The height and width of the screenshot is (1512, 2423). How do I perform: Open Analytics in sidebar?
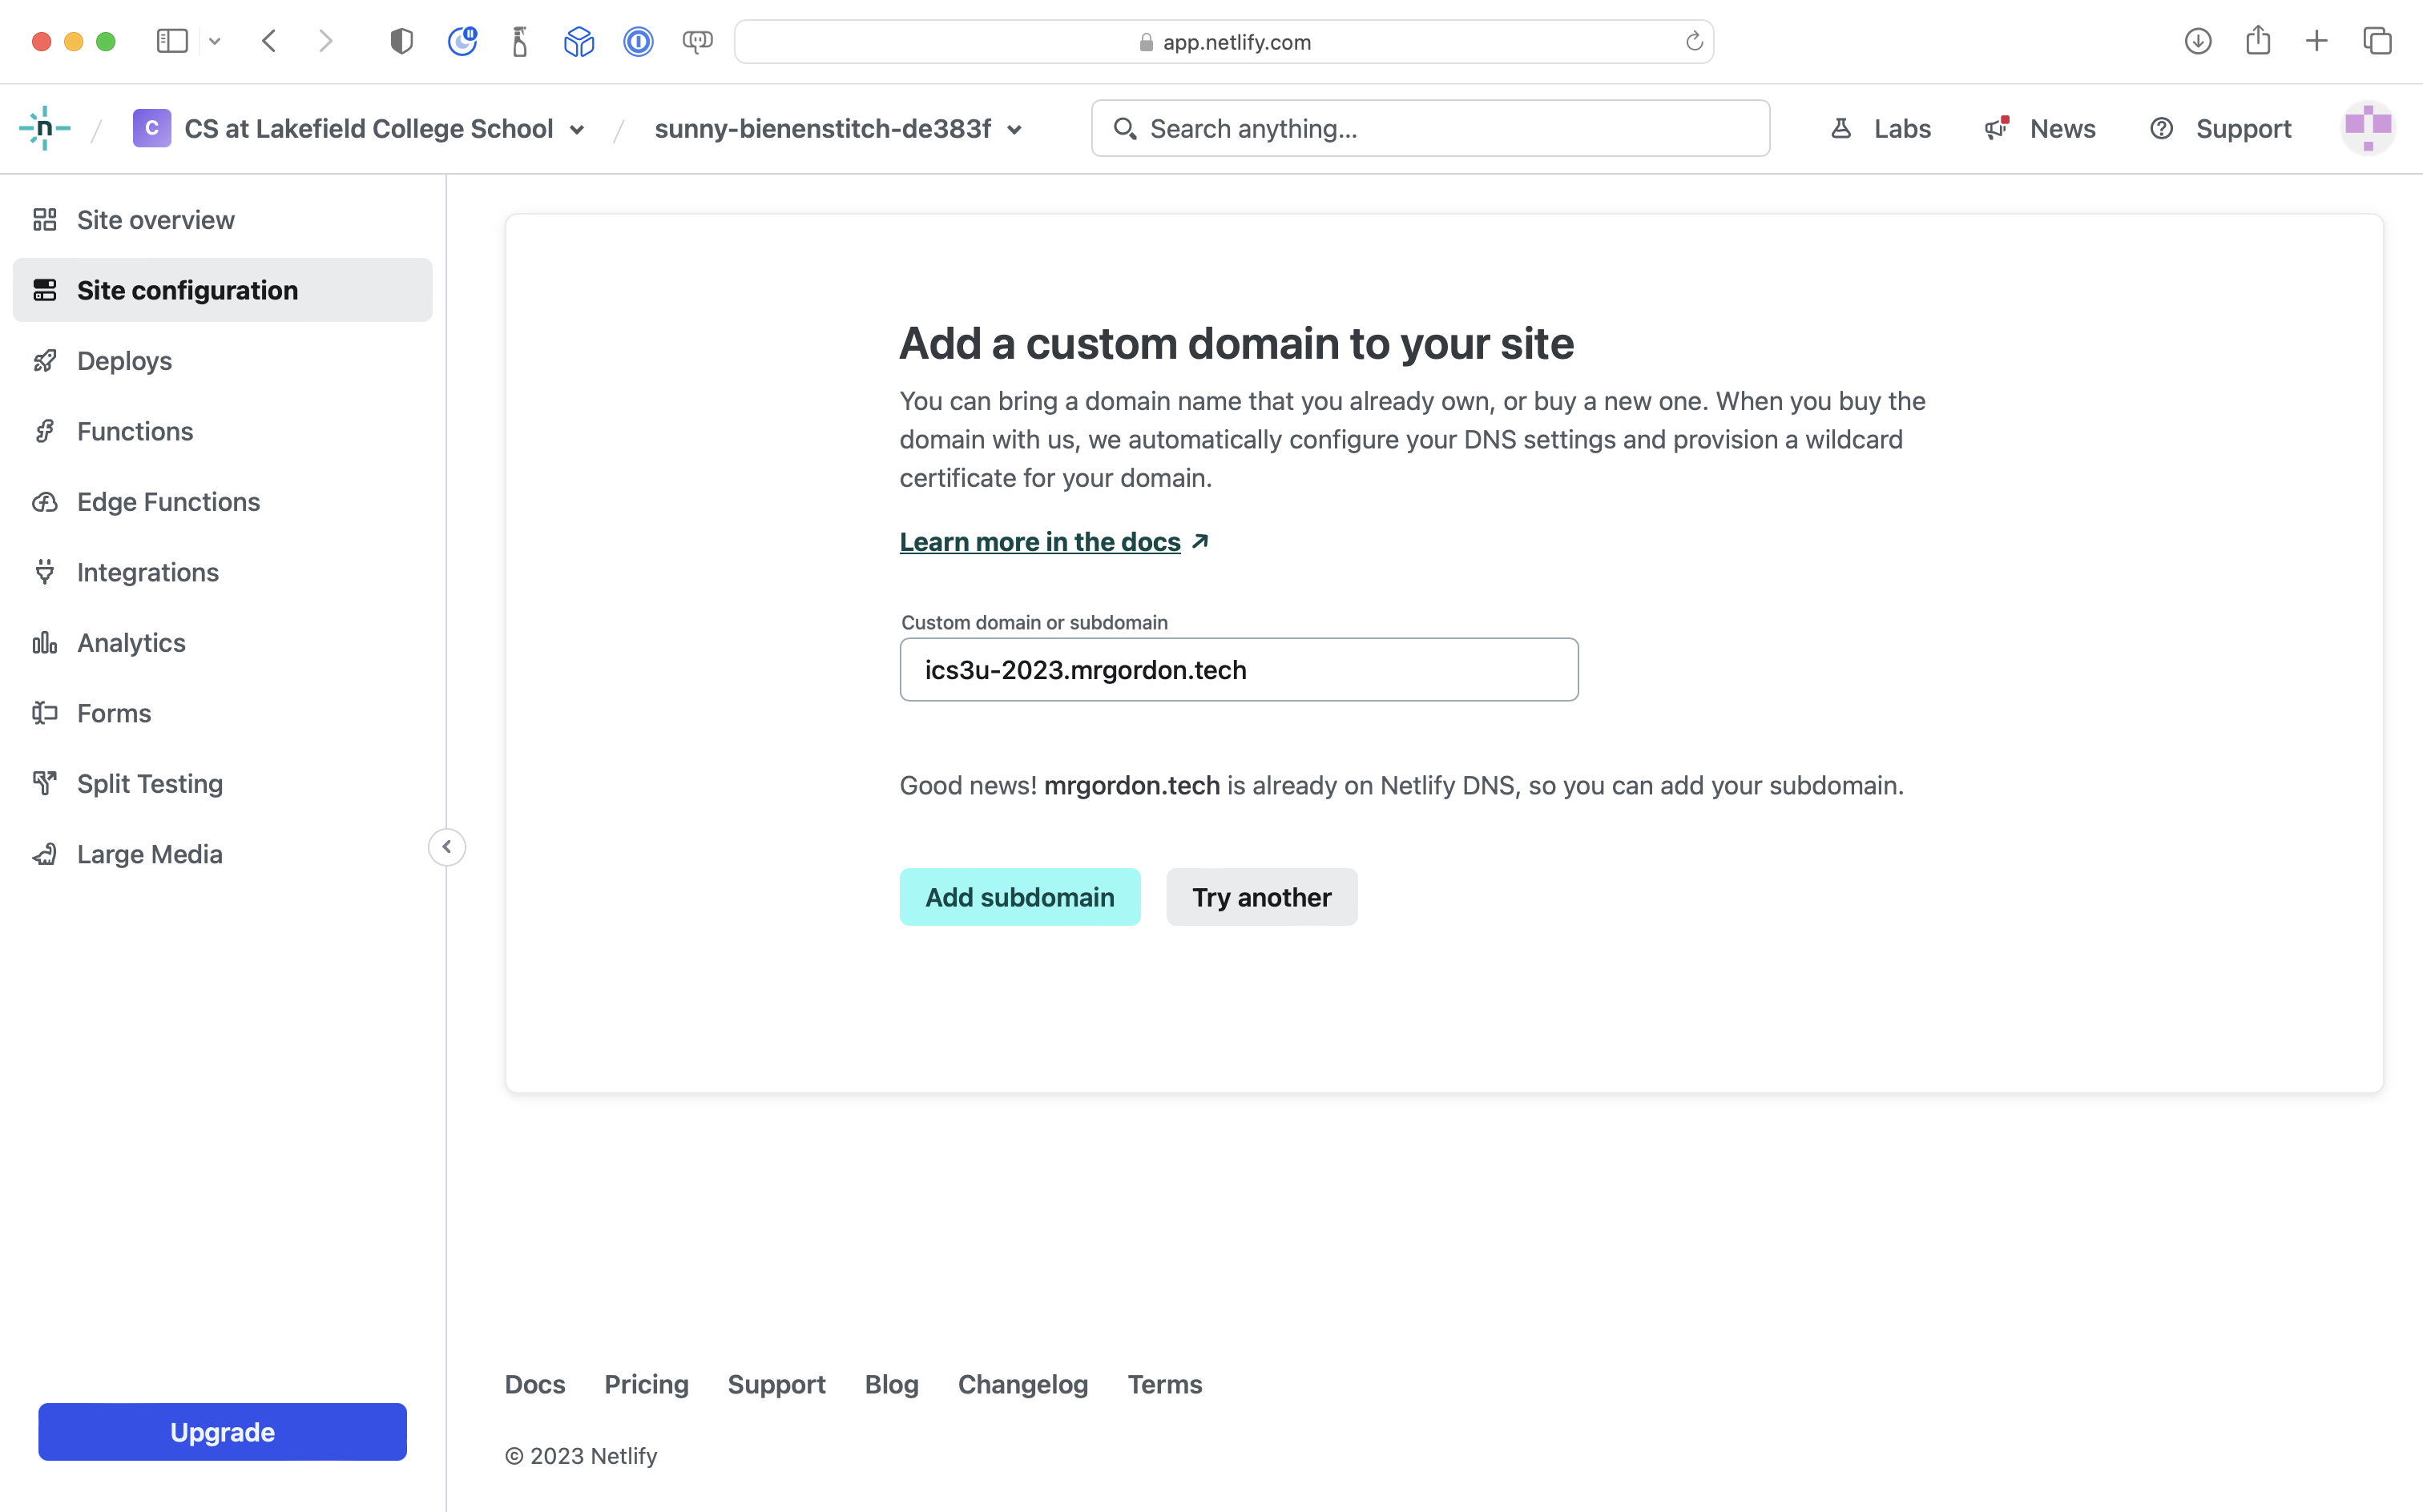[222, 643]
